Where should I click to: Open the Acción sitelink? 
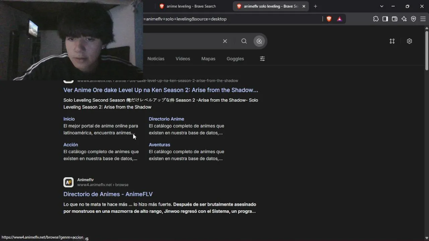[x=71, y=145]
